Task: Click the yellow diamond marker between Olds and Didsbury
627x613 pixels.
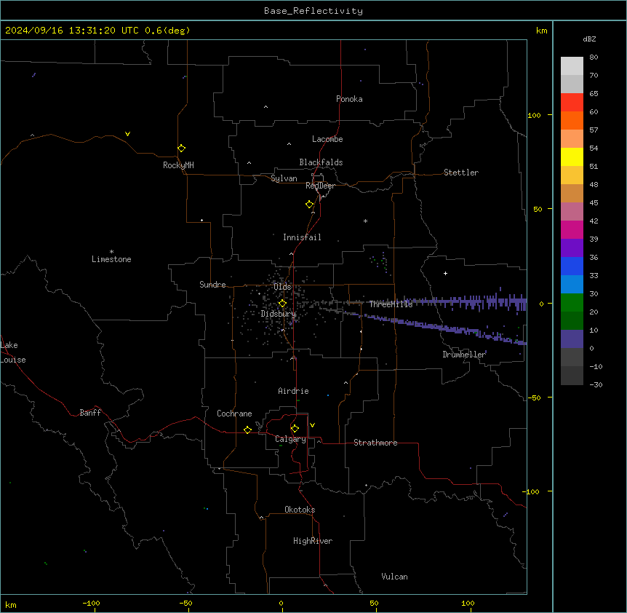Action: (x=282, y=304)
